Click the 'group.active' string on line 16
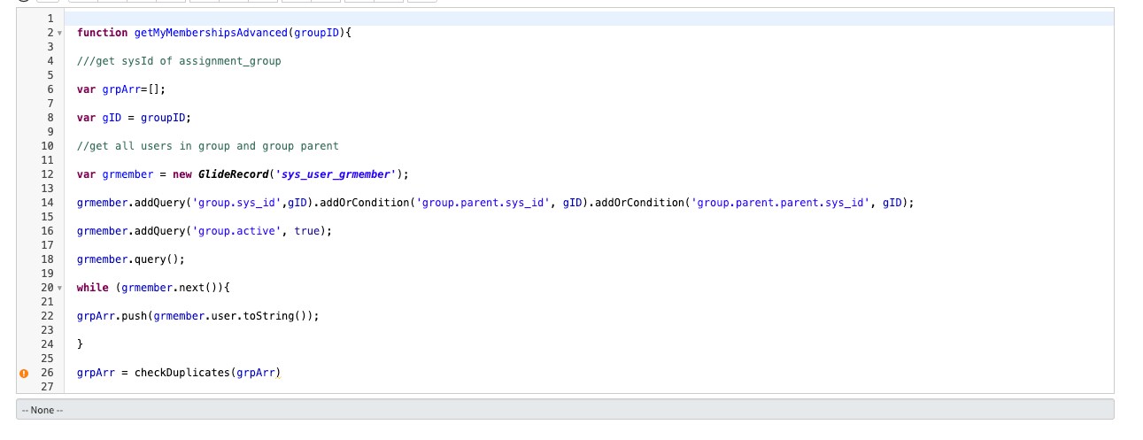 pyautogui.click(x=236, y=231)
